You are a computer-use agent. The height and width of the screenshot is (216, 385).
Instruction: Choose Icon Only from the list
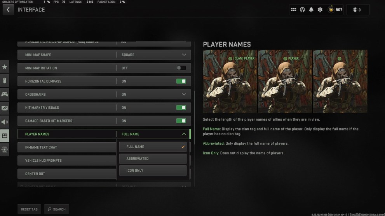click(153, 170)
